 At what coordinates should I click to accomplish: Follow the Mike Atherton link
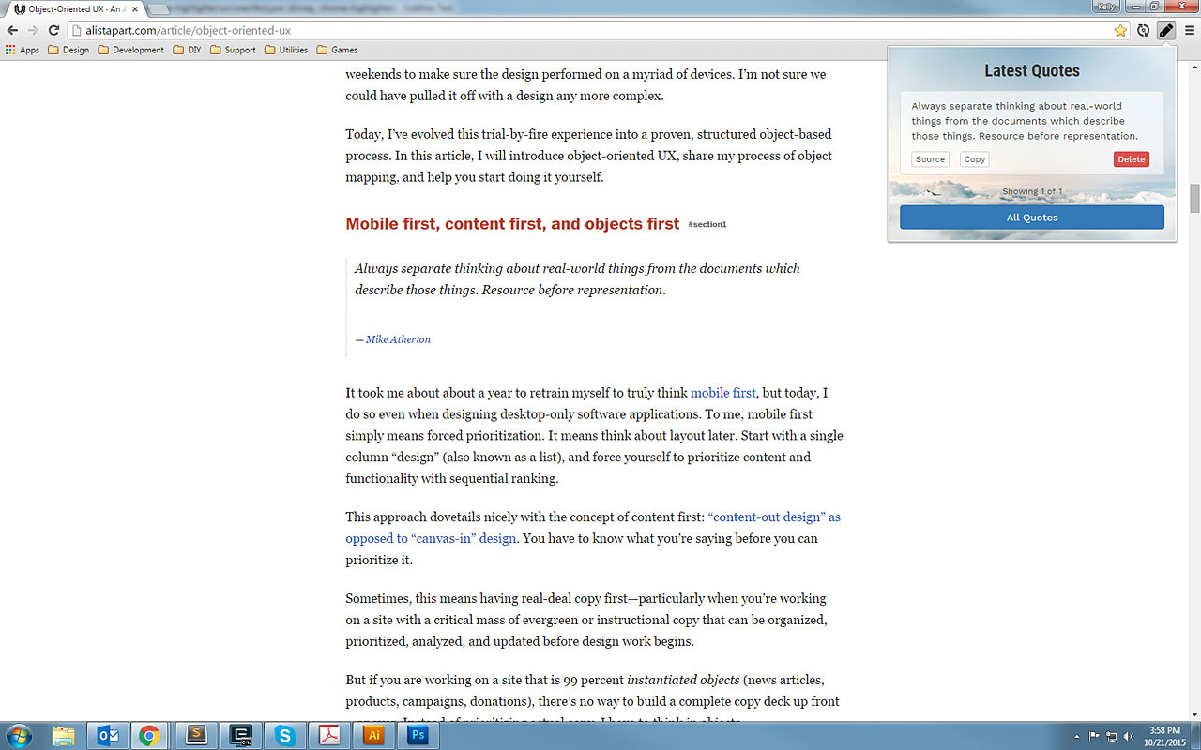(398, 339)
